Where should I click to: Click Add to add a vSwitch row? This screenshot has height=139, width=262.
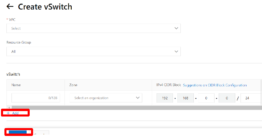15,113
